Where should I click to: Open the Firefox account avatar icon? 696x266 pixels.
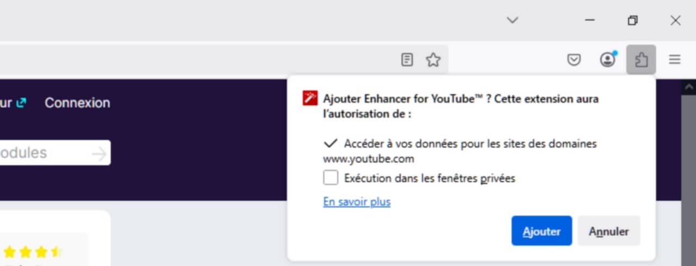tap(607, 60)
